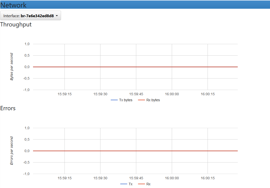Click 15:59:45 label on Errors chart
The width and height of the screenshot is (270, 188).
click(x=136, y=178)
